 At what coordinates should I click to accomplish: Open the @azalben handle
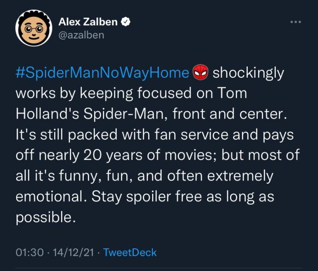[x=81, y=35]
